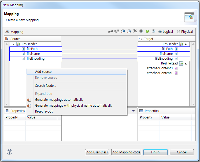The height and width of the screenshot is (162, 200).
Task: Click the Target panel icon
Action: [141, 39]
